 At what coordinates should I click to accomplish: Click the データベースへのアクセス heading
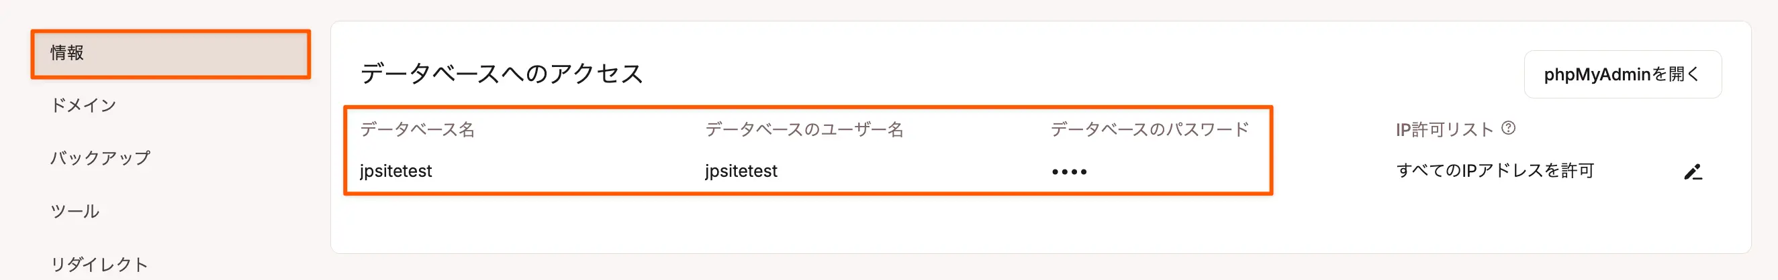[x=502, y=74]
